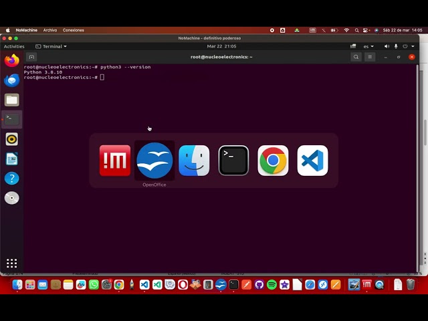Click Ubuntu power icon in top bar
428x321 pixels.
point(405,46)
